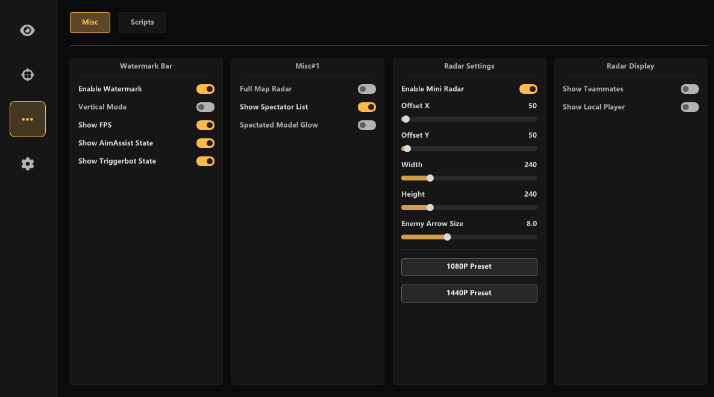Open the gear settings sidebar section
Screen dimensions: 714x397
(27, 164)
